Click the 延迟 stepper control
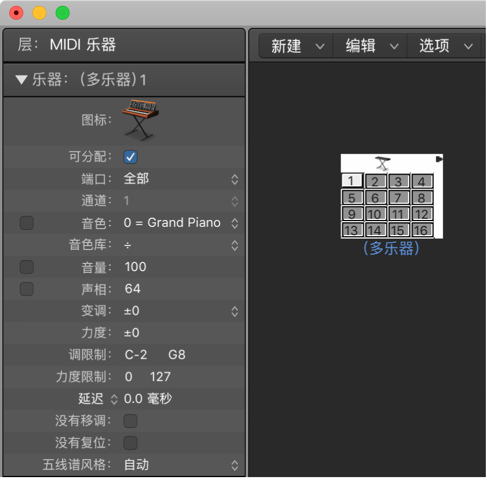The height and width of the screenshot is (480, 487). pos(114,399)
